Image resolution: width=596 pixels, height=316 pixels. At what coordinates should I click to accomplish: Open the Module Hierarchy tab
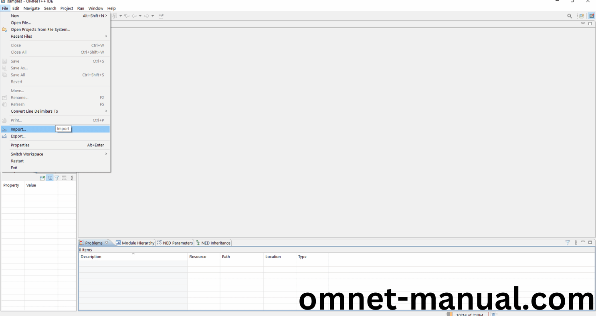pos(135,243)
